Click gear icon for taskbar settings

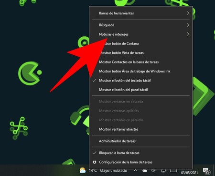pos(95,162)
